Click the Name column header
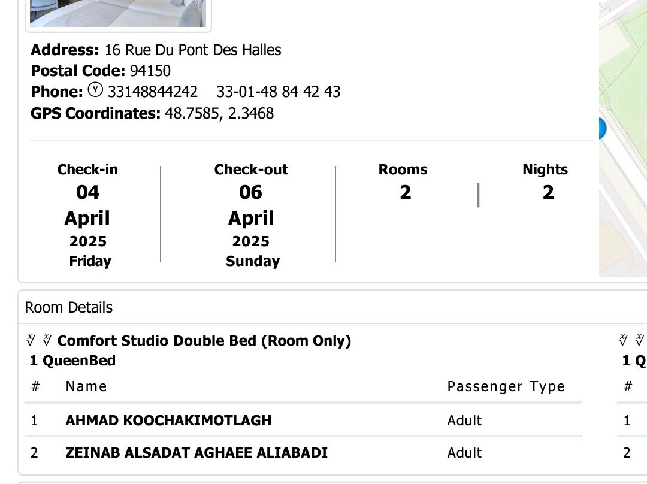The width and height of the screenshot is (647, 484). tap(86, 386)
